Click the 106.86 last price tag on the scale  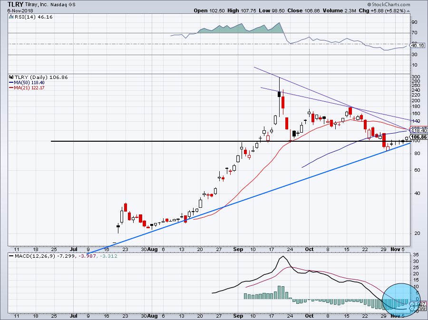(x=418, y=137)
